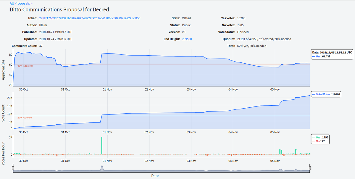Click the '5K' label on Votes Per Hour axis
This screenshot has width=355, height=179.
point(10,137)
